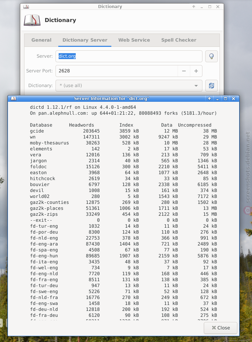Decrease server port with minus button
The height and width of the screenshot is (342, 252).
(x=184, y=71)
